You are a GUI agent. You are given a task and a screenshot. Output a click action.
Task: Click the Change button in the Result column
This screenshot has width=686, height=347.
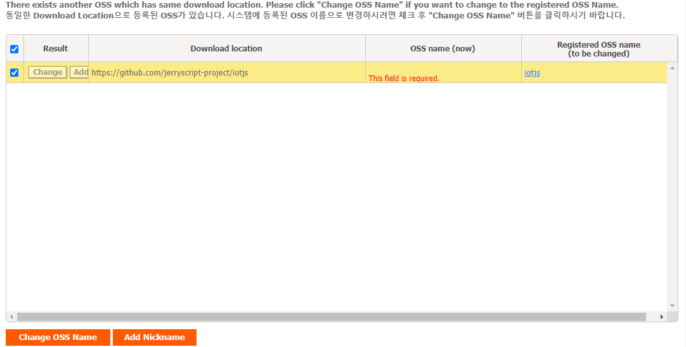click(48, 72)
